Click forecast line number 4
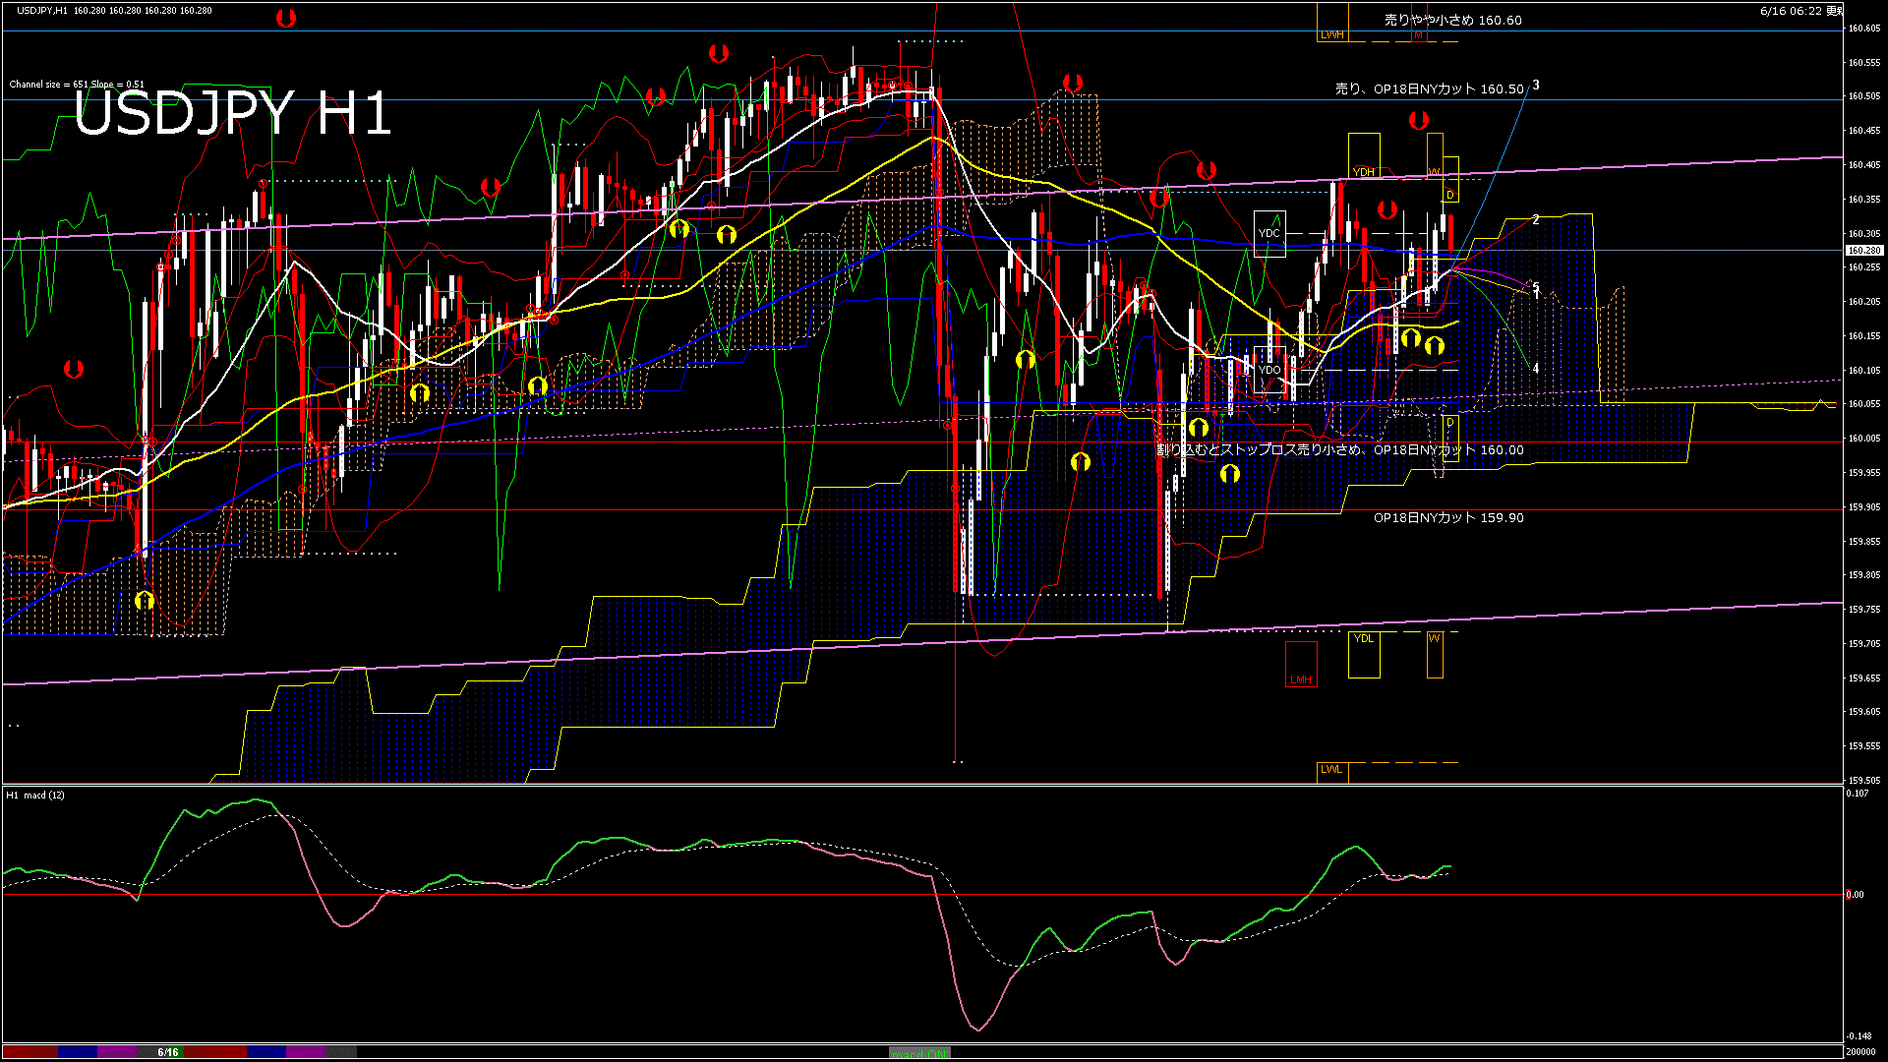Image resolution: width=1888 pixels, height=1062 pixels. pos(1536,369)
